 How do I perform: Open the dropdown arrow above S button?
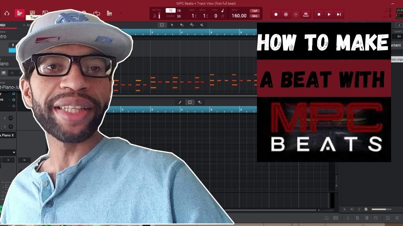(x=14, y=153)
